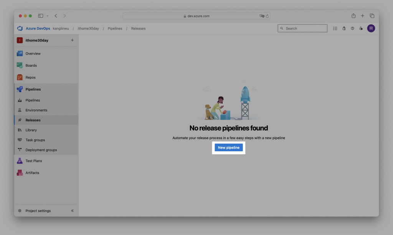Select the bold Pipelines hub label

(33, 89)
